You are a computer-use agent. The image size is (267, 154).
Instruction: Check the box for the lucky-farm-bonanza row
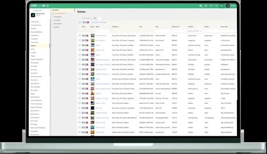(x=80, y=84)
